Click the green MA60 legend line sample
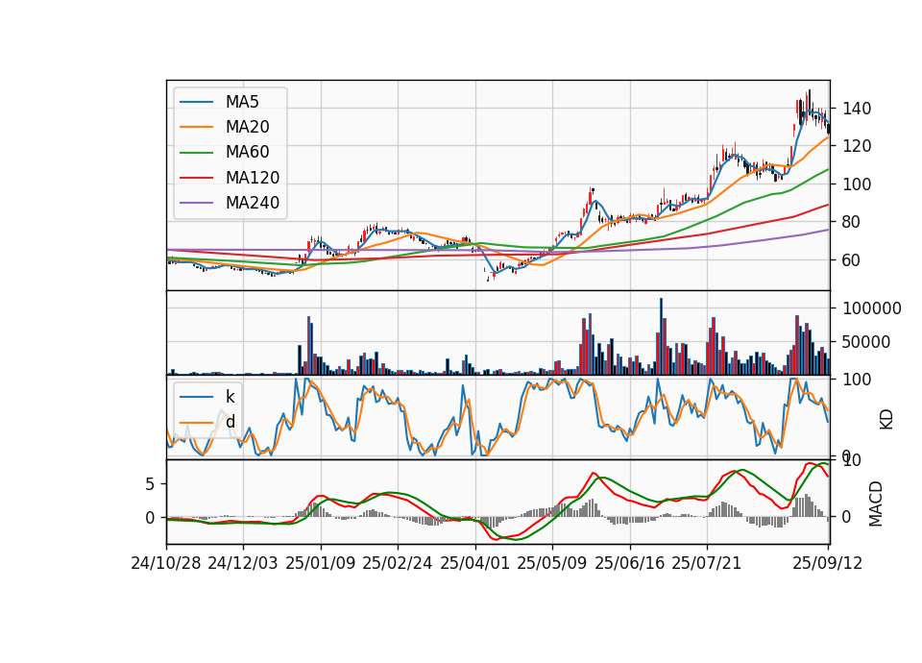Screen dimensions: 922x663 click(196, 153)
